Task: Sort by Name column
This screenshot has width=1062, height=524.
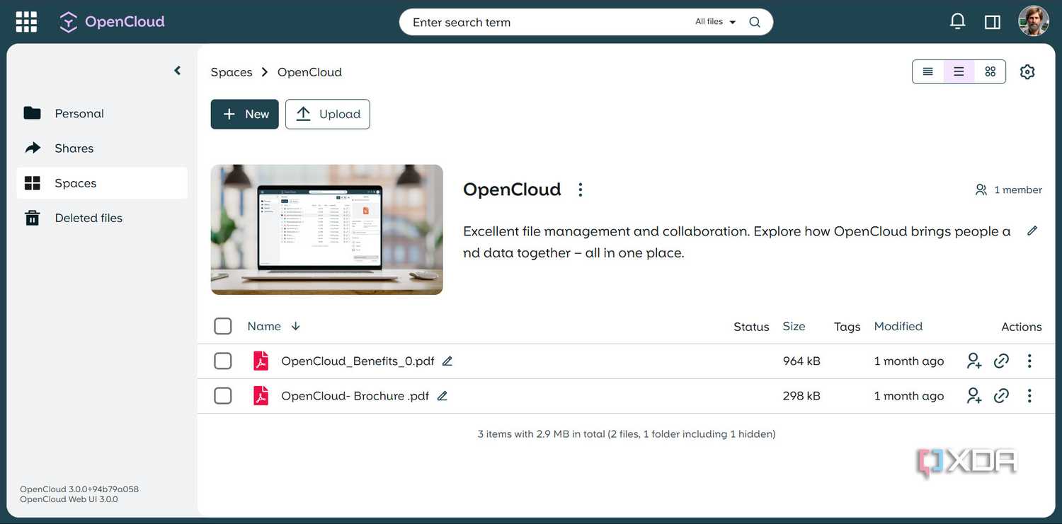Action: [264, 326]
